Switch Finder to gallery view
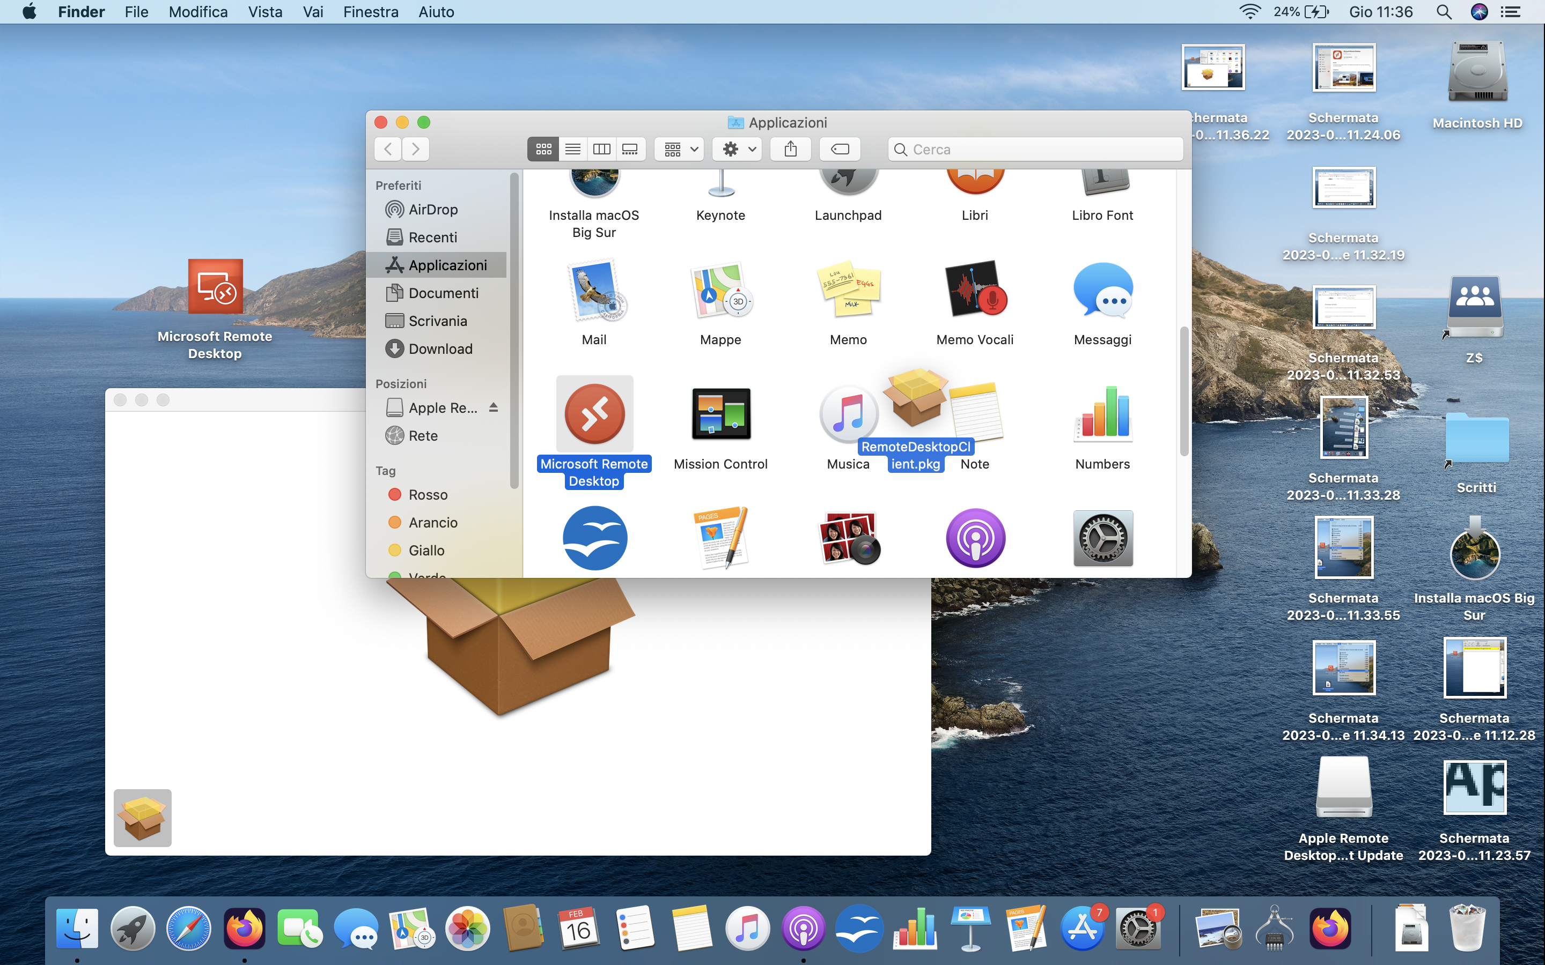Viewport: 1545px width, 965px height. 630,150
